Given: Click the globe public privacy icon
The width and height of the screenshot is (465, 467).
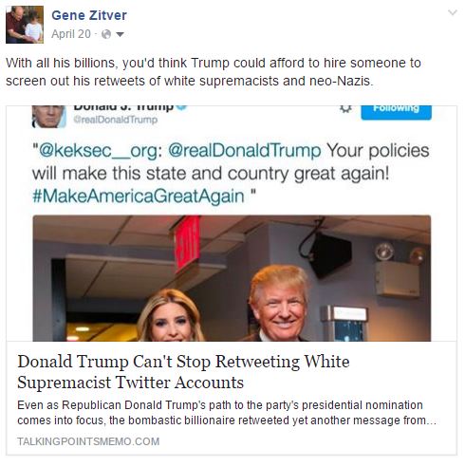Looking at the screenshot, I should click(x=106, y=34).
